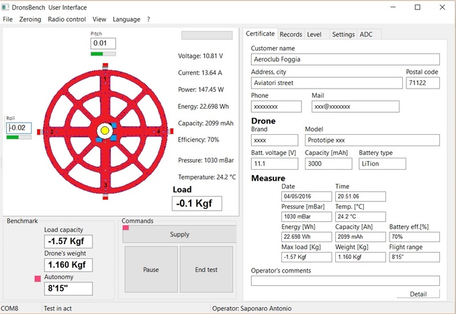Click the Capacity [Ah] field showing 2099 mAh
Viewport: 456px width, 314px height.
361,237
